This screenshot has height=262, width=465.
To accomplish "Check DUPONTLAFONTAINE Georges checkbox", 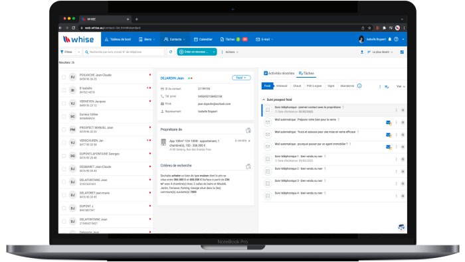I will click(x=64, y=156).
